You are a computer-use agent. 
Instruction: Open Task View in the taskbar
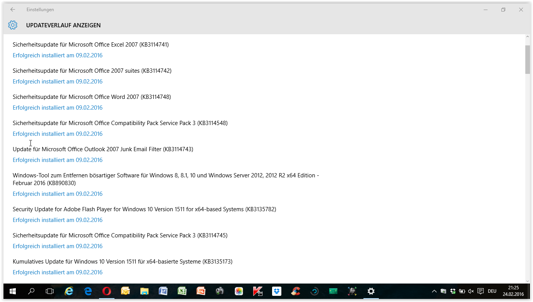coord(50,291)
